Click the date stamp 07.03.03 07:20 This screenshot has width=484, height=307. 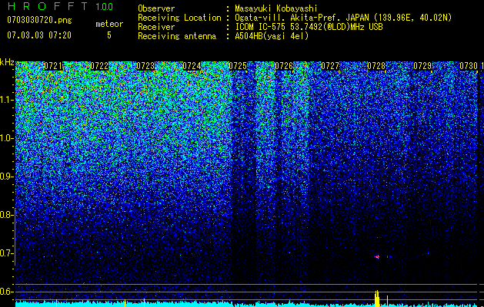(x=39, y=35)
